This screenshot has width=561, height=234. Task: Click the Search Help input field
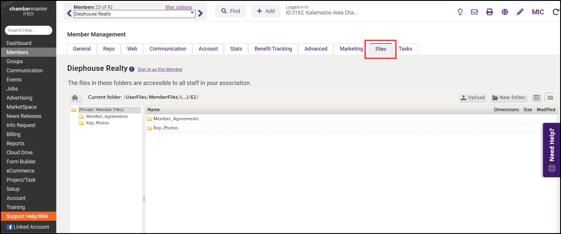tap(28, 30)
